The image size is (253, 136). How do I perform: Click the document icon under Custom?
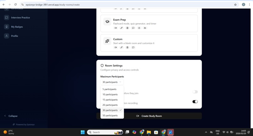click(x=127, y=48)
